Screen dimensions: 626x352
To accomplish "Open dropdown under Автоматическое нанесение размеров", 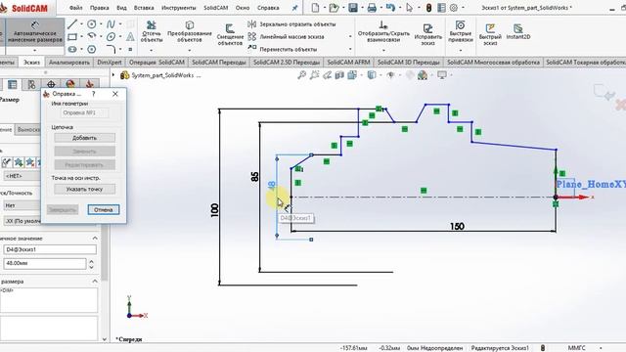I will pos(35,50).
